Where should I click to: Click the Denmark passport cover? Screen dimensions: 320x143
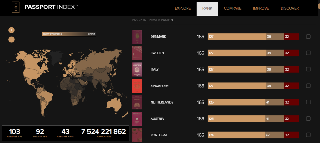tap(137, 37)
